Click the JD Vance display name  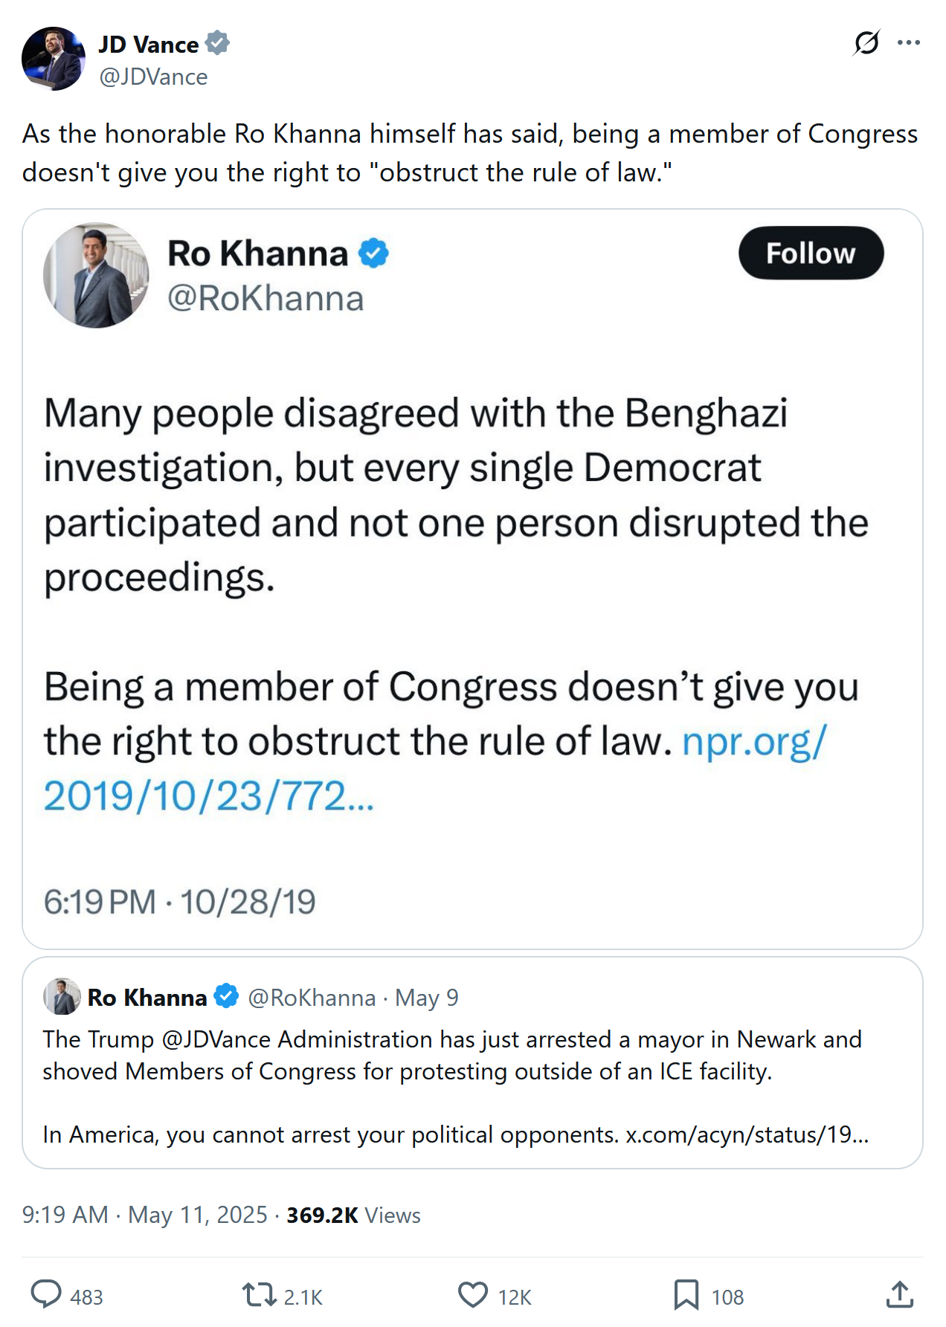[149, 45]
